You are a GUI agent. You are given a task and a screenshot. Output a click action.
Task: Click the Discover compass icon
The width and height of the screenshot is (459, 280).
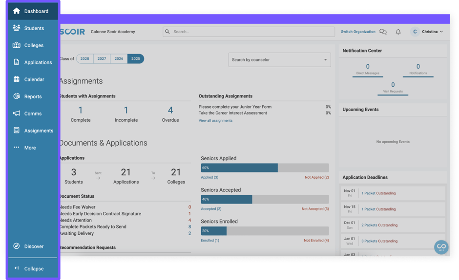[x=17, y=246]
